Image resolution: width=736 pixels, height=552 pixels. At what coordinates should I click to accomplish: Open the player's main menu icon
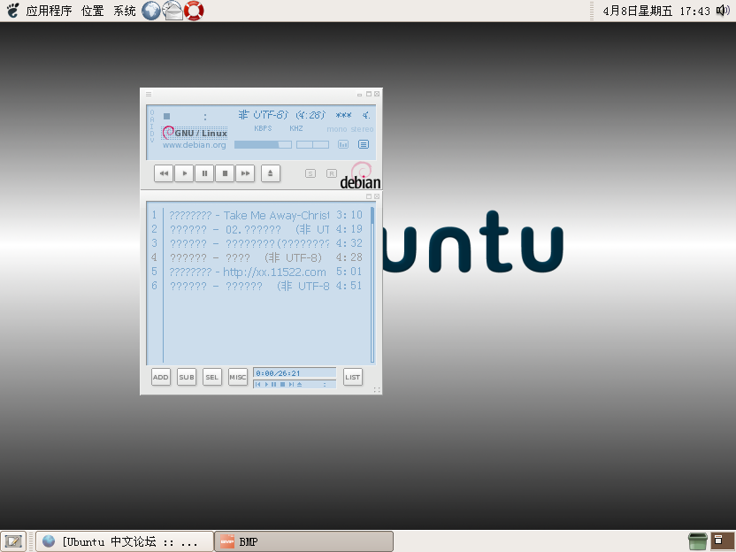click(x=149, y=94)
